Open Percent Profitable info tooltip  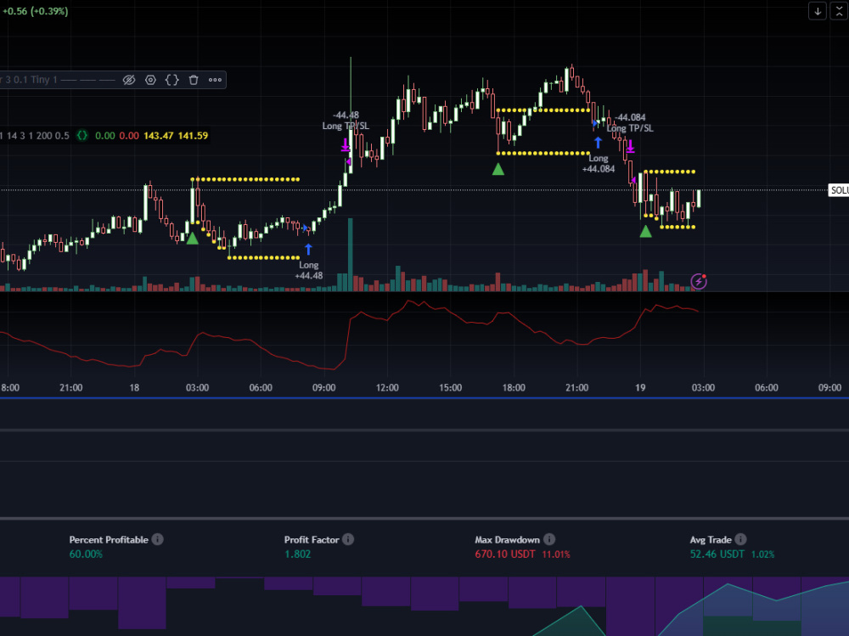point(158,539)
